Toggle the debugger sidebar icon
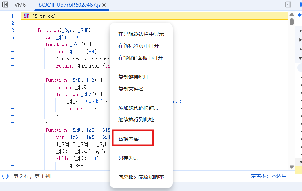302x191 pixels. point(288,5)
